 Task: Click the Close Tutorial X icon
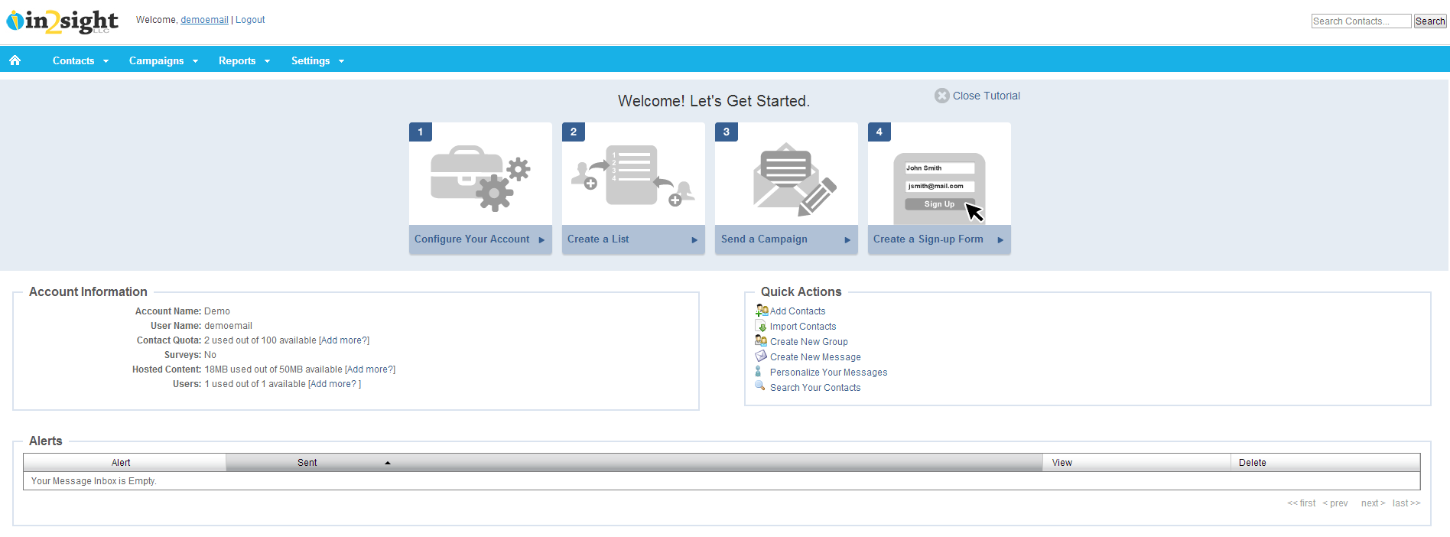coord(941,96)
